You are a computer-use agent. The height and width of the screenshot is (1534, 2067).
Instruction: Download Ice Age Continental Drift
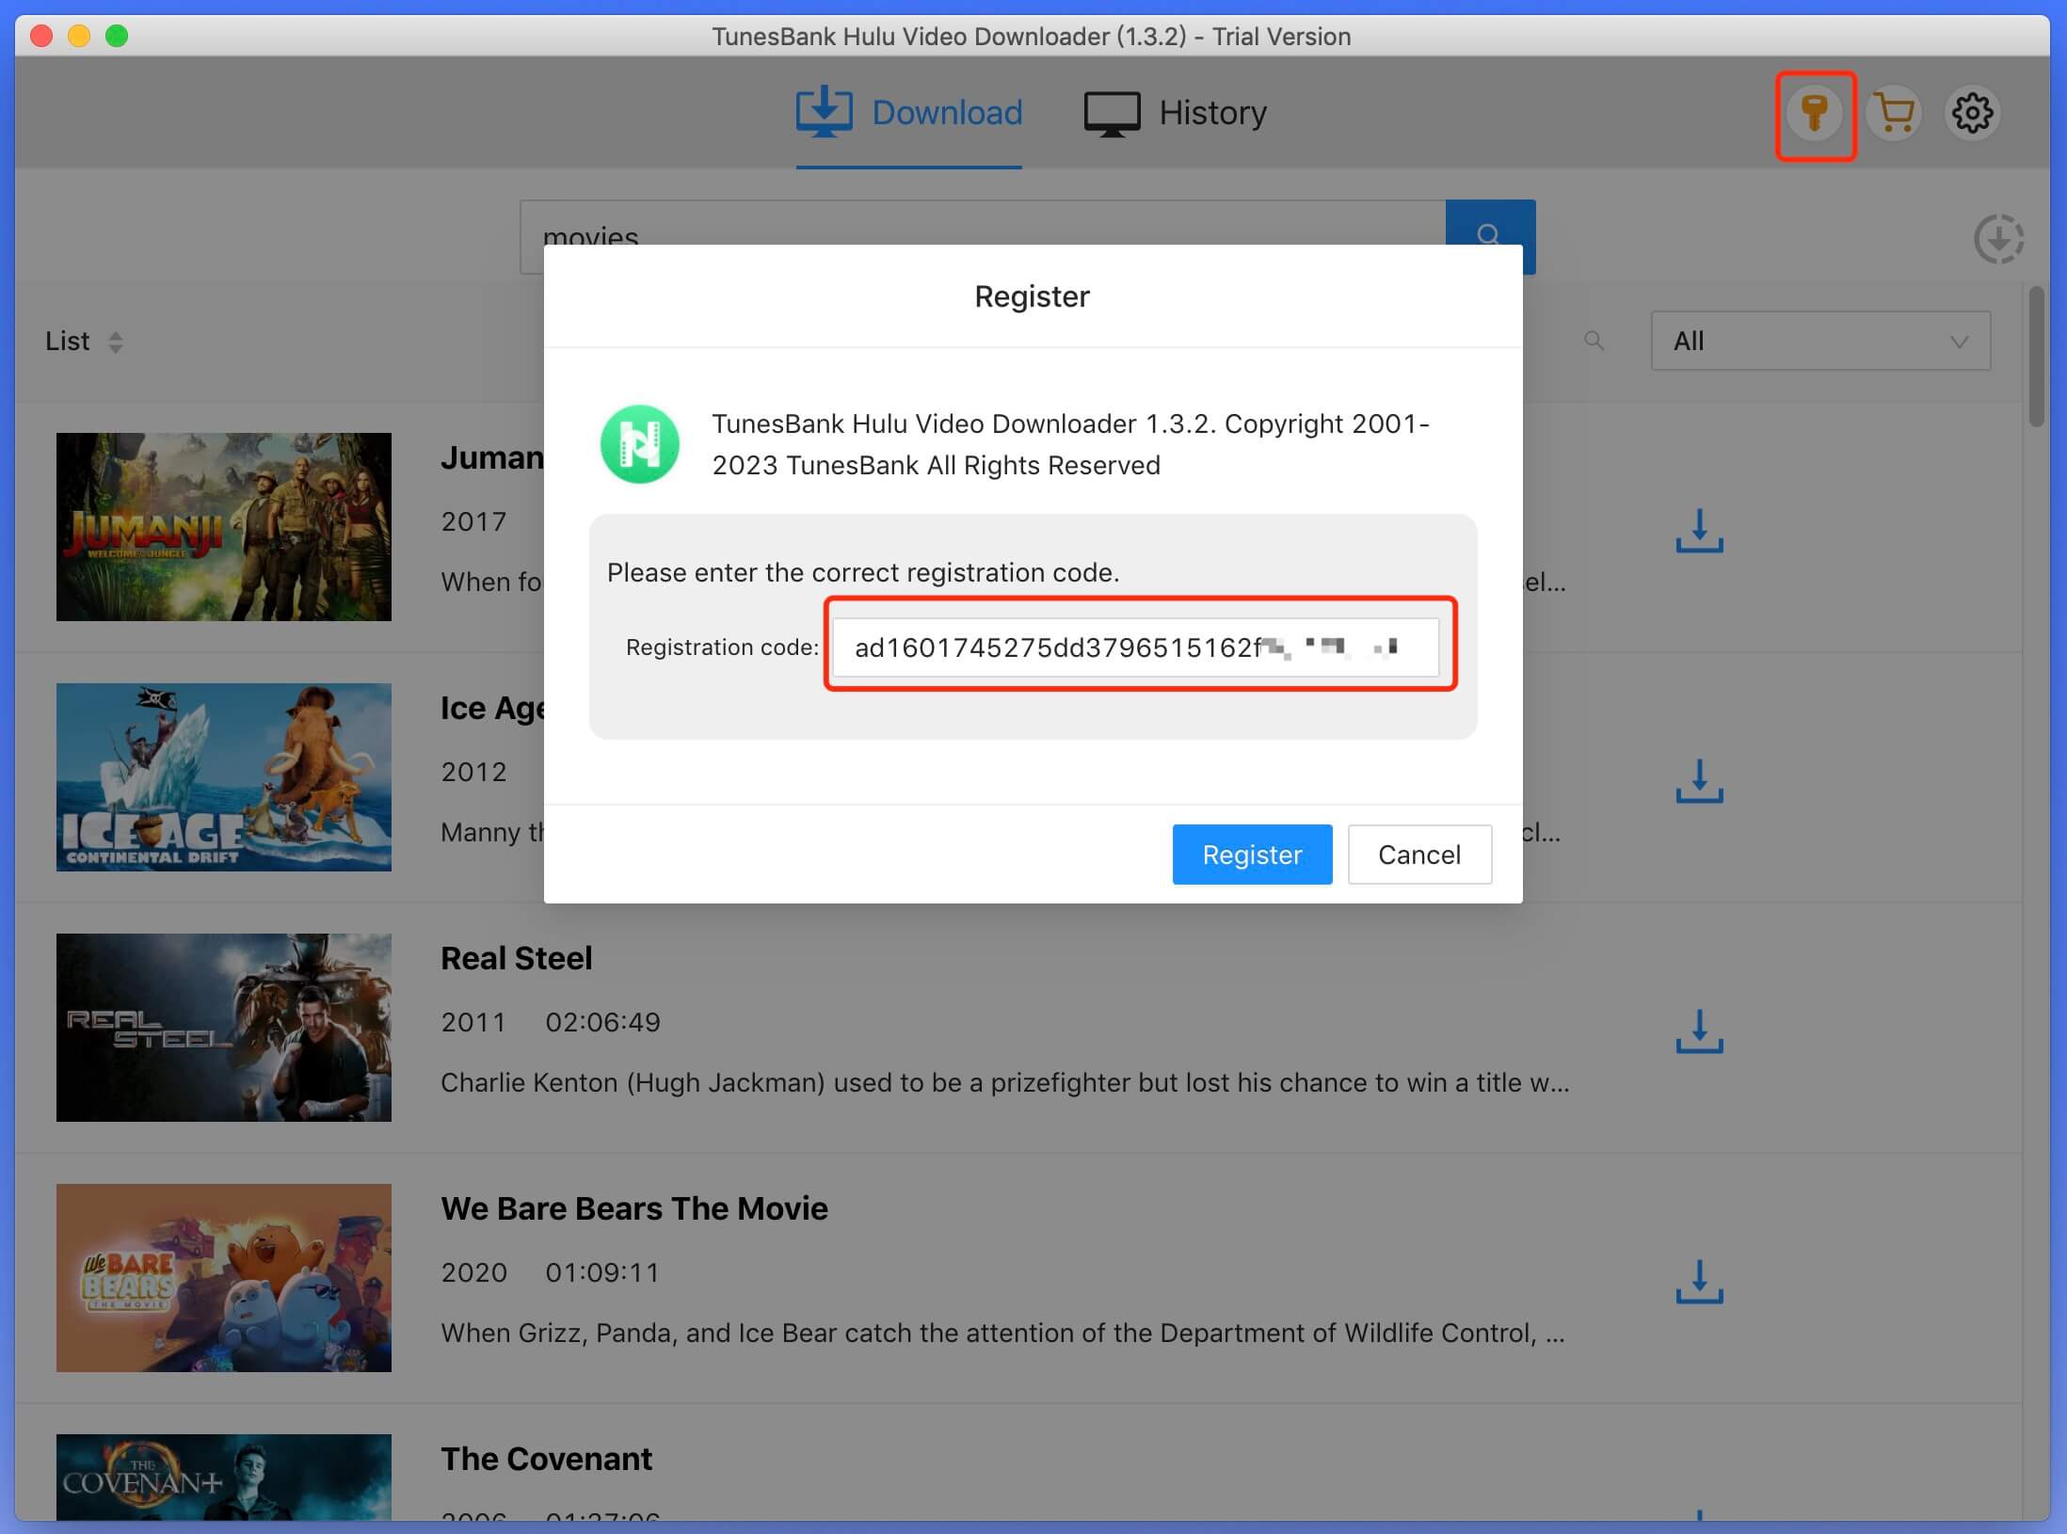click(1699, 781)
